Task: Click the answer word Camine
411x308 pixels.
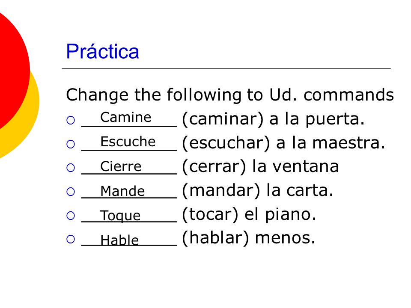Action: (126, 117)
